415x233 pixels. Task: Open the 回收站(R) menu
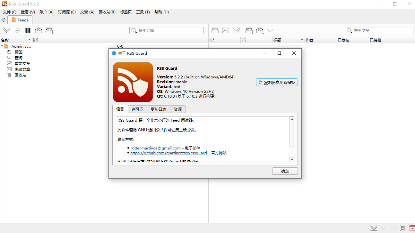tap(107, 12)
